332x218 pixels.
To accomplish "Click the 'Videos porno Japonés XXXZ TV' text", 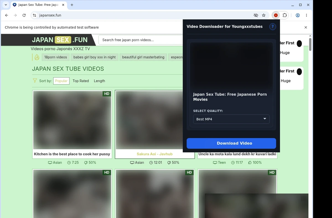I will [60, 49].
